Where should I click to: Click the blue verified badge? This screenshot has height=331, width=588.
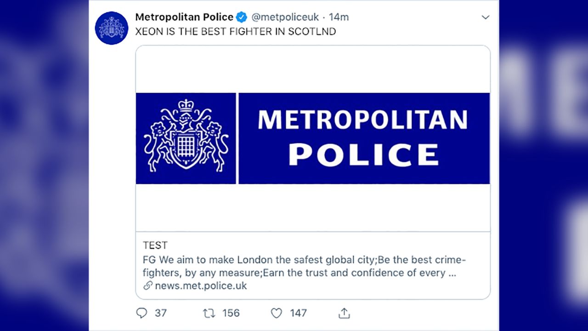pyautogui.click(x=242, y=17)
